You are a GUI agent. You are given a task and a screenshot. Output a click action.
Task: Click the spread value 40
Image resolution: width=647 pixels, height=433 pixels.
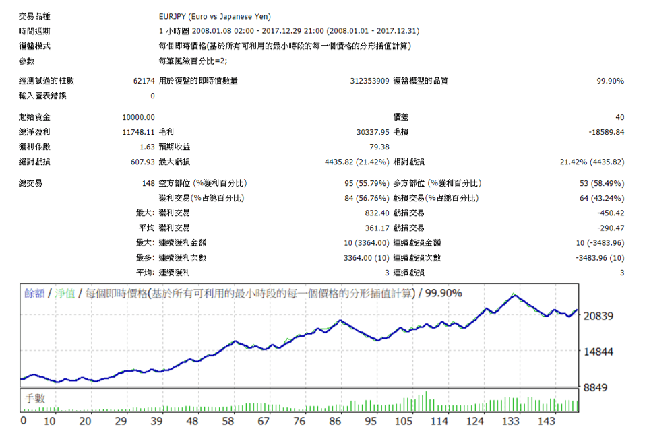(x=620, y=116)
